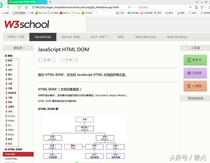Open the 截图 screenshot tool
This screenshot has width=210, height=163.
180,13
